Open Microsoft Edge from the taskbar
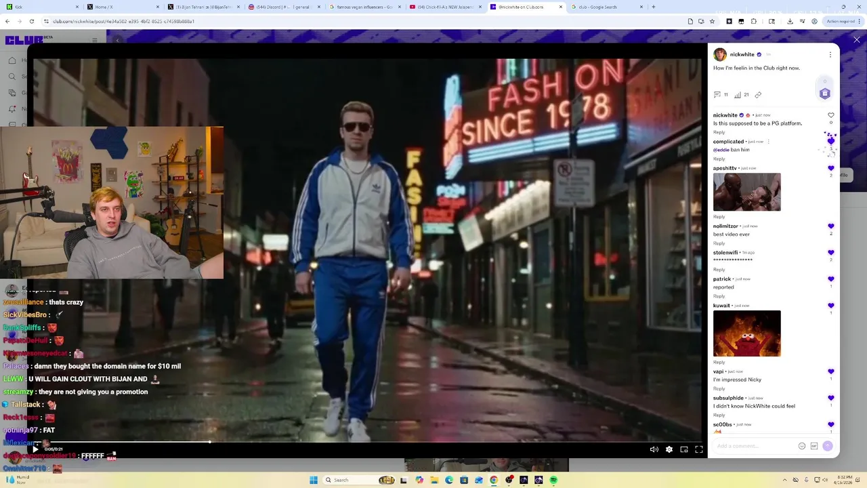 (x=449, y=480)
